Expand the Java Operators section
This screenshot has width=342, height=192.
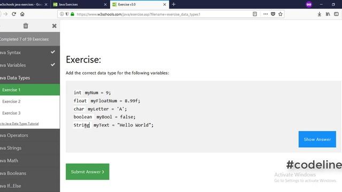pyautogui.click(x=30, y=135)
